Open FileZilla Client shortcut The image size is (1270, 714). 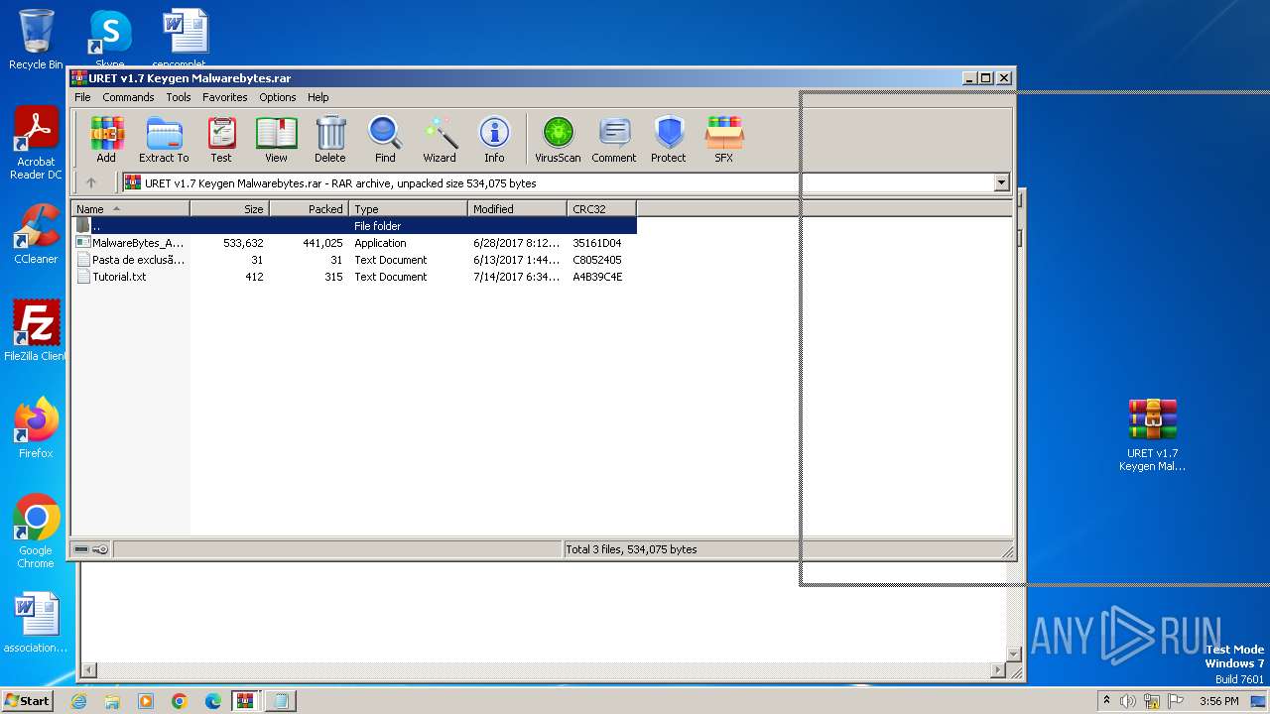click(36, 331)
